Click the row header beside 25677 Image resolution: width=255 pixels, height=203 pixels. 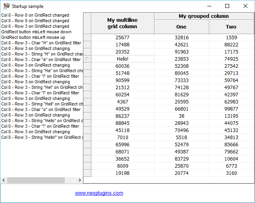point(87,38)
